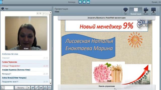
Task: Click the application logo in the top-left corner
Action: [2, 2]
